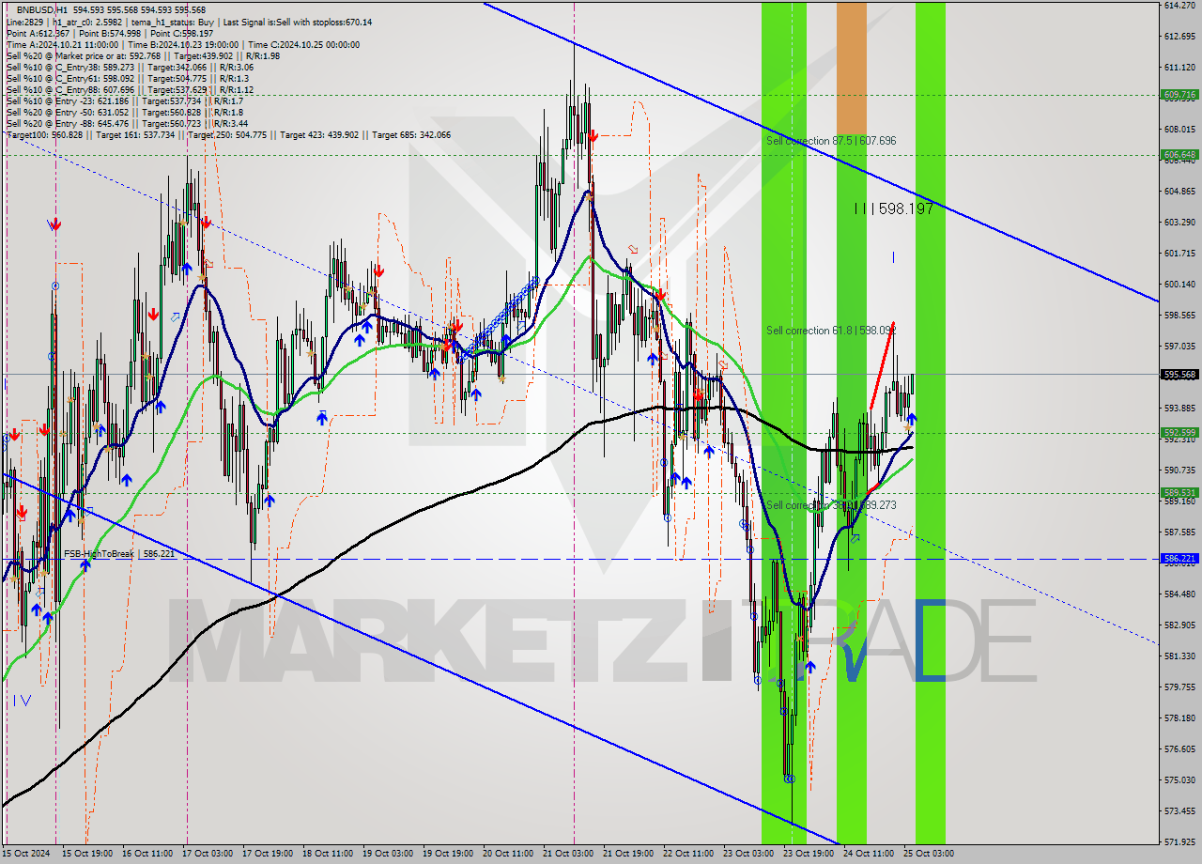The width and height of the screenshot is (1202, 864).
Task: Click the 597.035 price axis label
Action: [1179, 346]
